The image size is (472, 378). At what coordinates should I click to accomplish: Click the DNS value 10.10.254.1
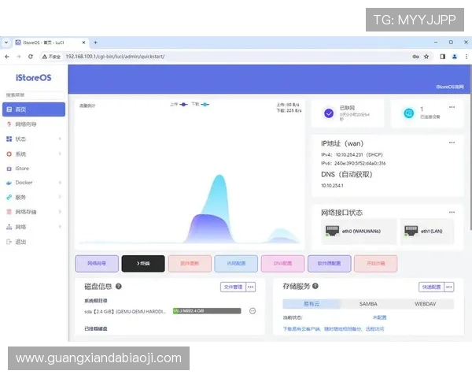332,185
